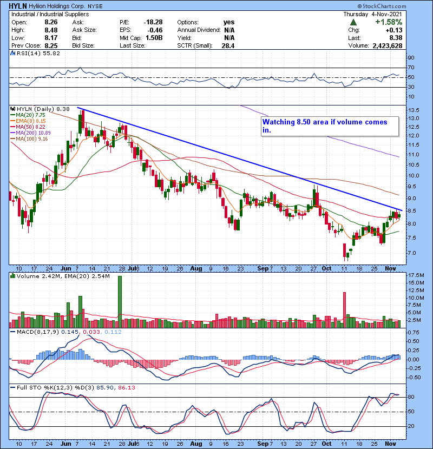The height and width of the screenshot is (449, 433).
Task: Click the Mkt Cap value 1.50B
Action: pyautogui.click(x=154, y=38)
